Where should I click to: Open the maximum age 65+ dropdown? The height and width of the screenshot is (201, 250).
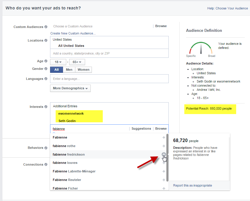(77, 62)
